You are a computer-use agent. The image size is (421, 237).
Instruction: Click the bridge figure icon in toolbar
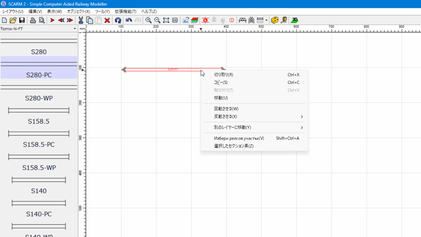coord(243,20)
